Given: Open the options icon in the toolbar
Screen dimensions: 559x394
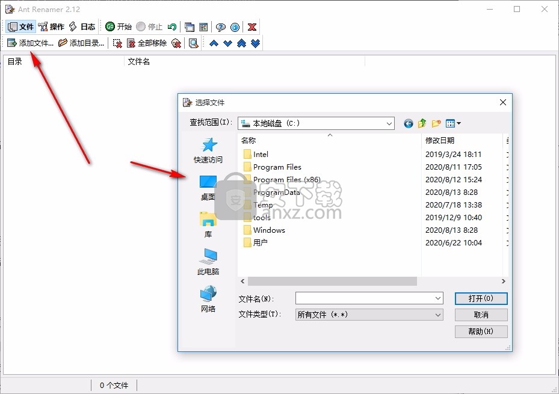Looking at the screenshot, I should tap(203, 26).
